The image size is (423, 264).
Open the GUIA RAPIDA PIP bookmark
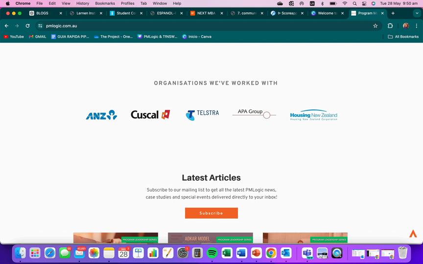click(x=70, y=37)
